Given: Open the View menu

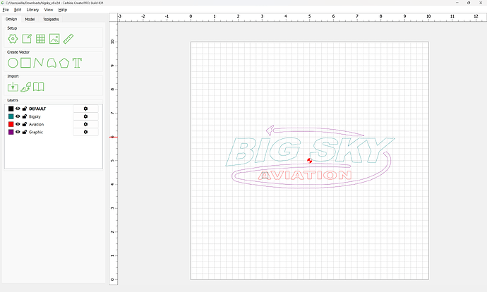Looking at the screenshot, I should tap(49, 10).
